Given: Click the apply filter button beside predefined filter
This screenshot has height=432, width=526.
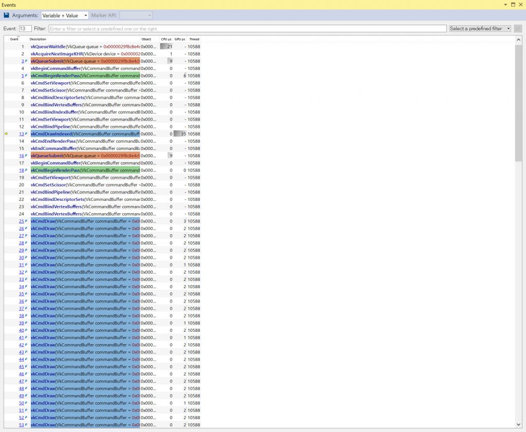Looking at the screenshot, I should click(518, 29).
